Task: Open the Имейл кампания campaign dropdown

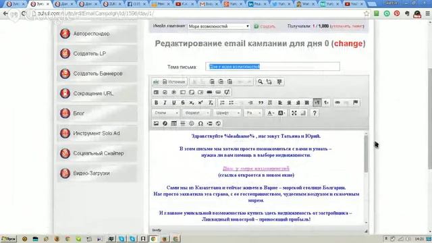Action: pyautogui.click(x=219, y=26)
